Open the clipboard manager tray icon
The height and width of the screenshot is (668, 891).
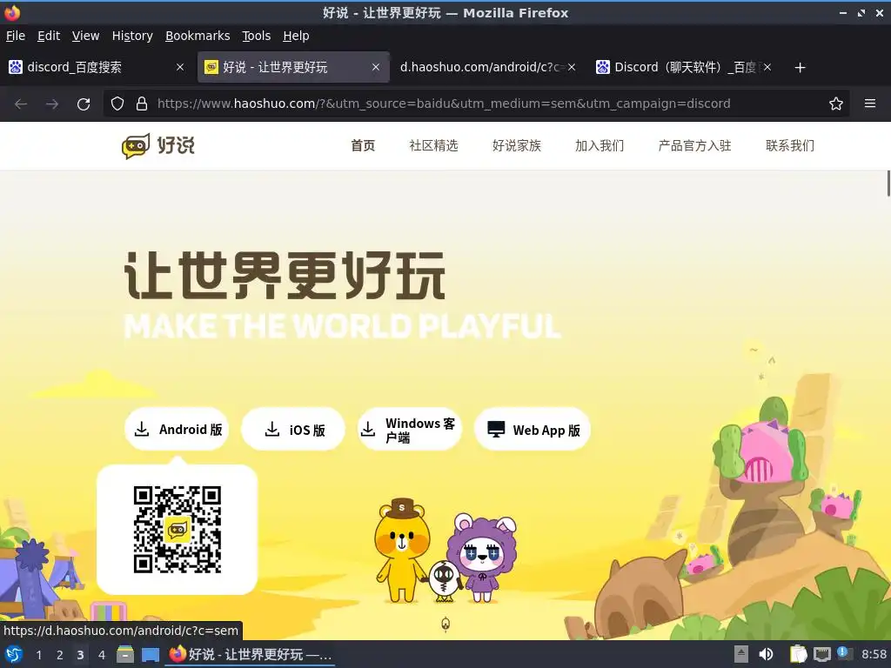[x=799, y=654]
